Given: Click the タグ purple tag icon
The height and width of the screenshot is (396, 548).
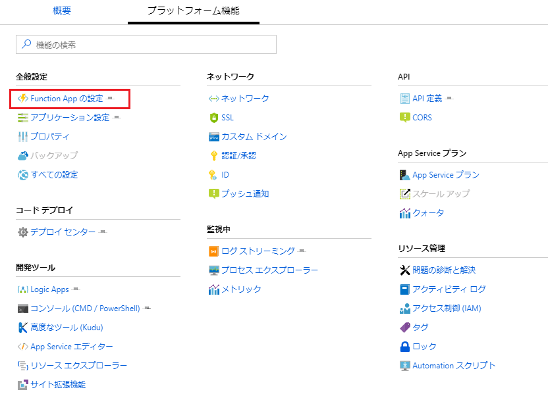Looking at the screenshot, I should pos(404,328).
